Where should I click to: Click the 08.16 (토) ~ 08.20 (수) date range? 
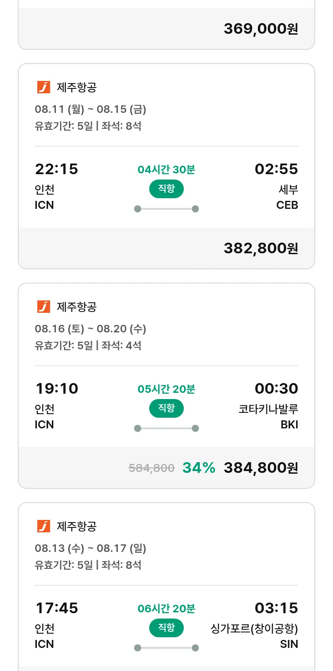click(91, 329)
